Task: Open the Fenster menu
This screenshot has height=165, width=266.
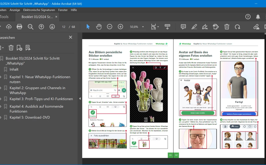Action: (63, 10)
